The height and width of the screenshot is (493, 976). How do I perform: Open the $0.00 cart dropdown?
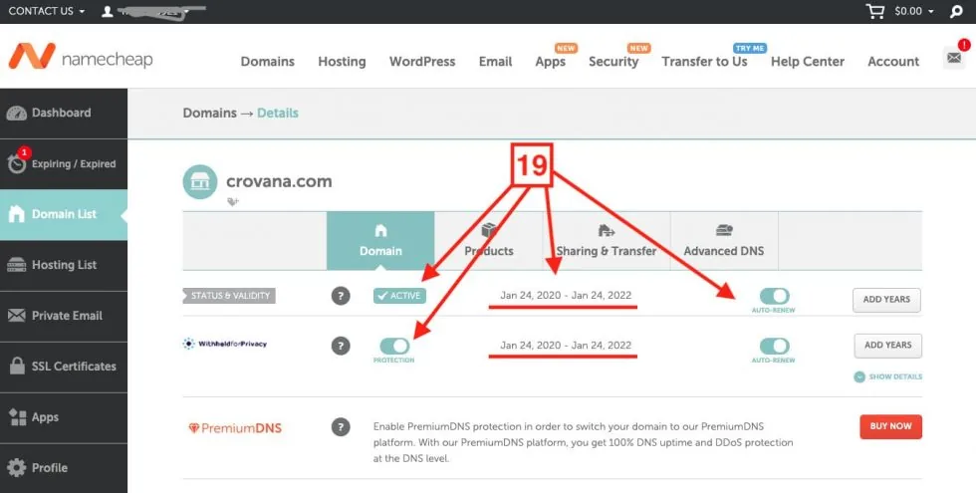[x=914, y=11]
